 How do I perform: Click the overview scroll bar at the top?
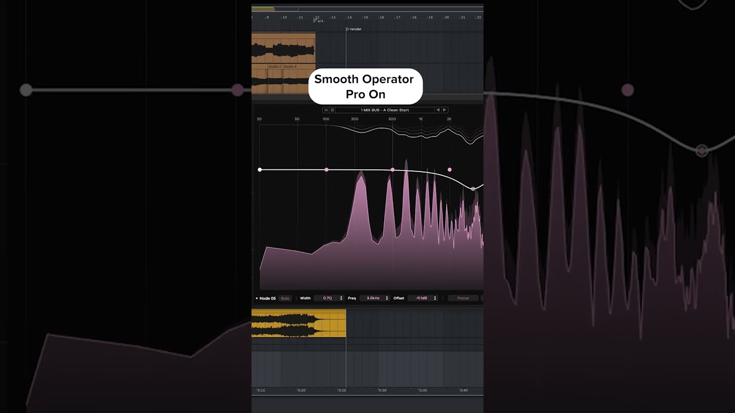tap(367, 9)
